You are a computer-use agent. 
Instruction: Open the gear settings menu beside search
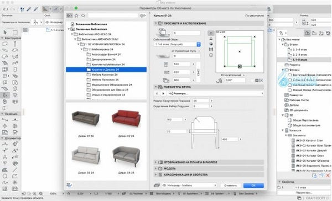point(143,15)
